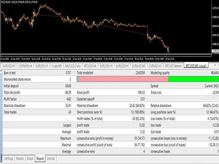Click the gross profit value 106.33
The height and width of the screenshot is (164, 219).
141,93
